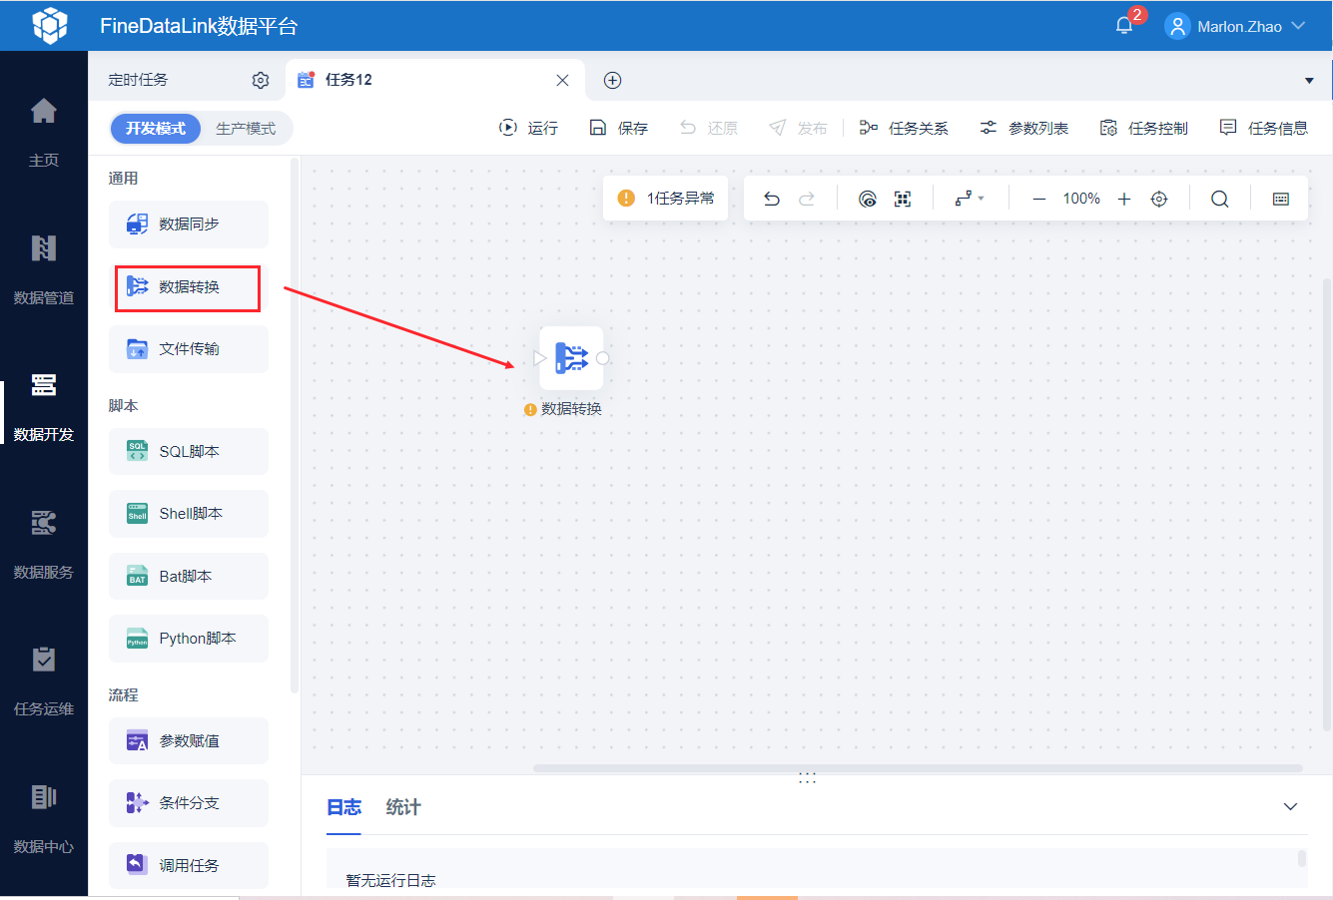Click the canvas search magnifier icon

click(1220, 199)
